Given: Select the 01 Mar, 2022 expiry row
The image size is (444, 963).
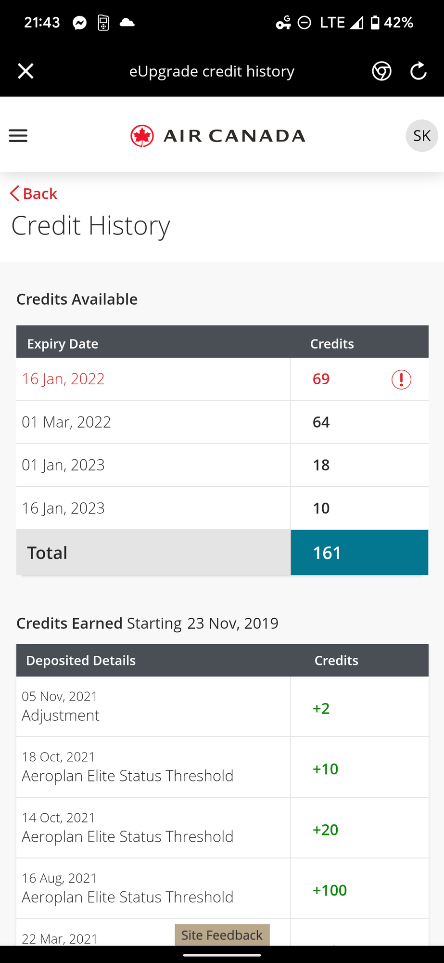Looking at the screenshot, I should pos(222,422).
